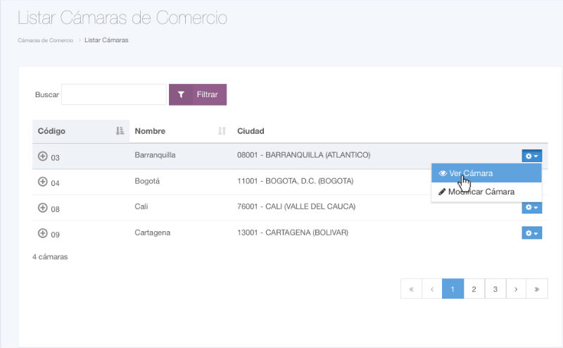Image resolution: width=563 pixels, height=348 pixels.
Task: Click inside the Buscar search field
Action: pos(114,94)
